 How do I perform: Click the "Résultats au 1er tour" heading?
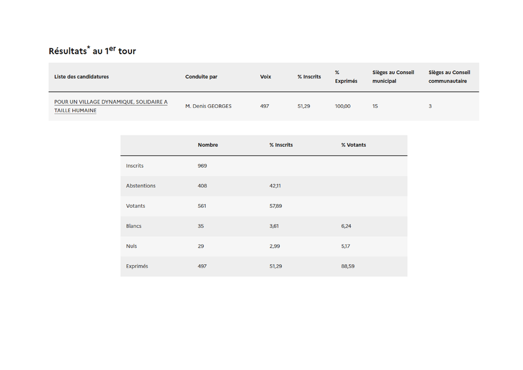click(92, 51)
